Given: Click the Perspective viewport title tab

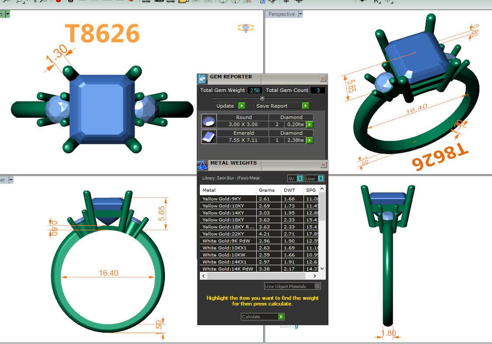Looking at the screenshot, I should click(x=281, y=14).
